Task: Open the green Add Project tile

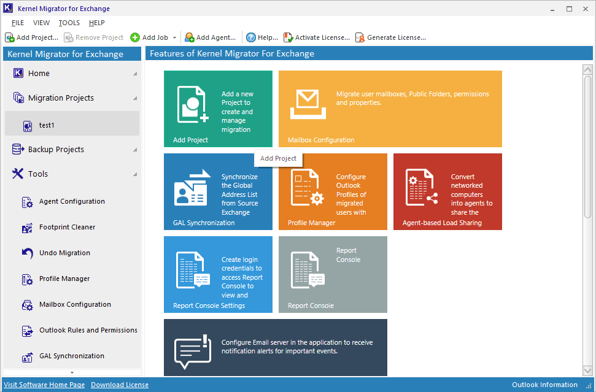Action: (218, 109)
